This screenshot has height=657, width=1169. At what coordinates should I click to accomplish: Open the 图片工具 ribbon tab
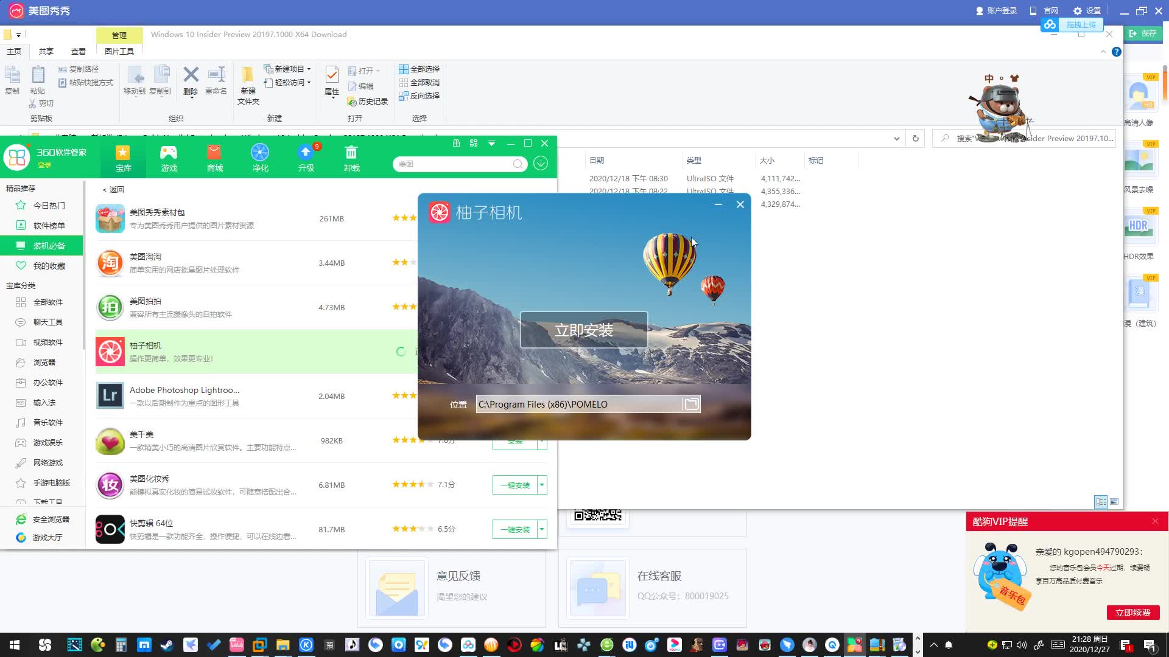119,52
